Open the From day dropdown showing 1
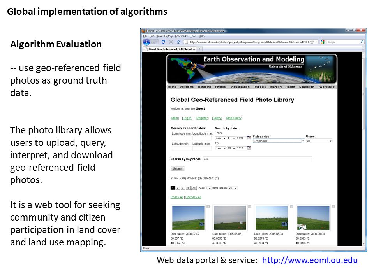 point(231,138)
